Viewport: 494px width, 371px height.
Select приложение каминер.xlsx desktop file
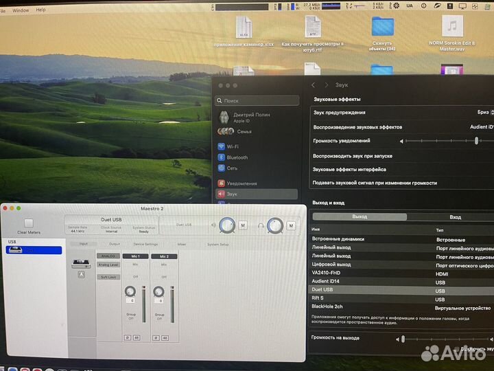tap(244, 31)
